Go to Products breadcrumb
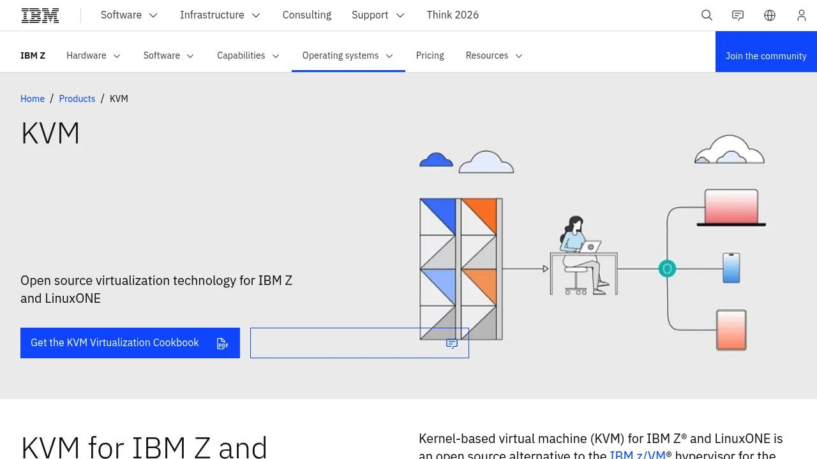Image resolution: width=817 pixels, height=459 pixels. [77, 99]
